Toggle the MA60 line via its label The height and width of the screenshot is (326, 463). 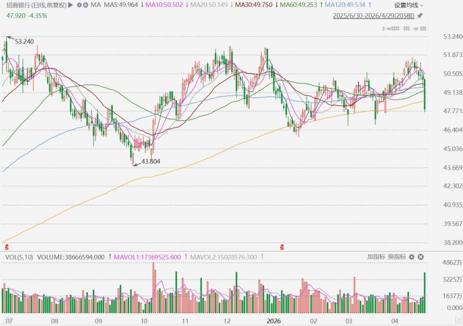click(298, 5)
